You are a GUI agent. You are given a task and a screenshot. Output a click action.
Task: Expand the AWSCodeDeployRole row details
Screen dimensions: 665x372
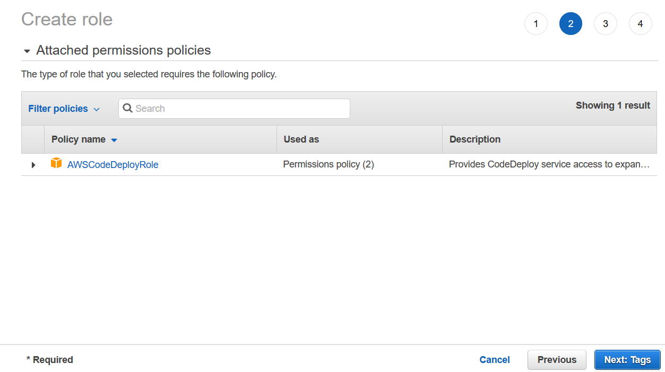[x=33, y=165]
